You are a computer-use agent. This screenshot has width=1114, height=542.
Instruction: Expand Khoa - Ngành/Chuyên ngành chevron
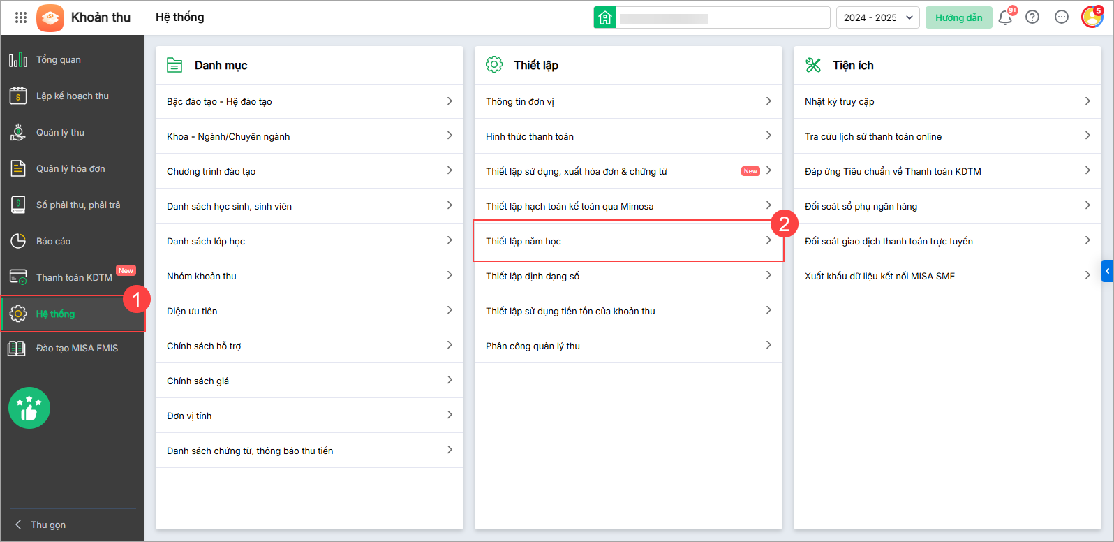(450, 135)
